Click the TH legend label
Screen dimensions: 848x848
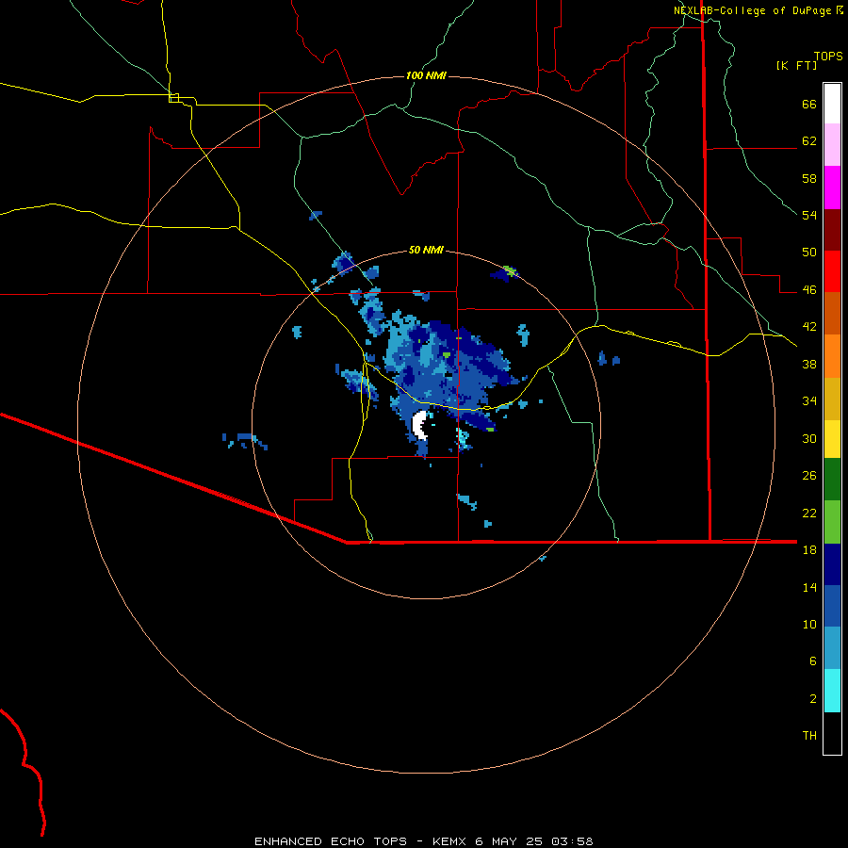pyautogui.click(x=809, y=736)
